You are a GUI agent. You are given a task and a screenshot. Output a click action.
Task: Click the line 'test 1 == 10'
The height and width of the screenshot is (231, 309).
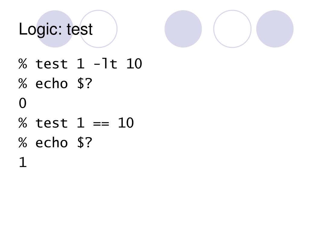(x=76, y=123)
